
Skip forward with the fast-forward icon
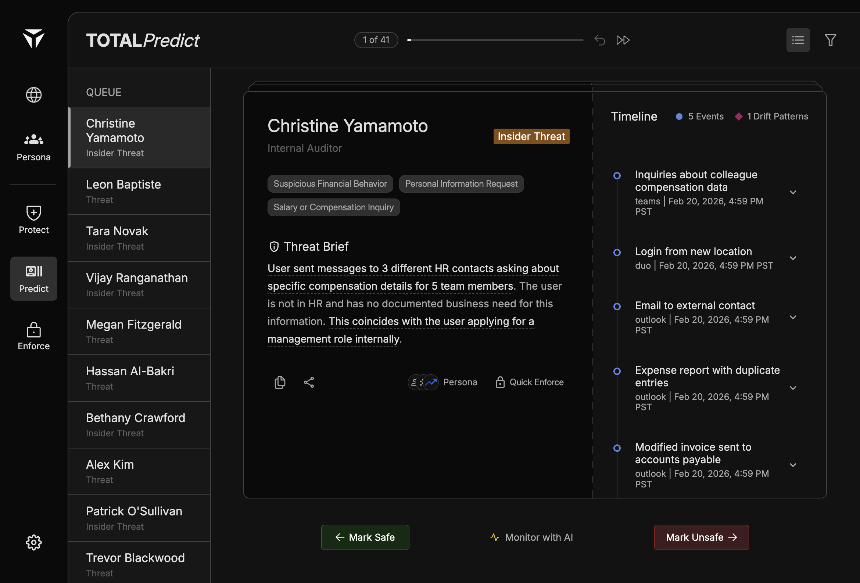[x=623, y=40]
